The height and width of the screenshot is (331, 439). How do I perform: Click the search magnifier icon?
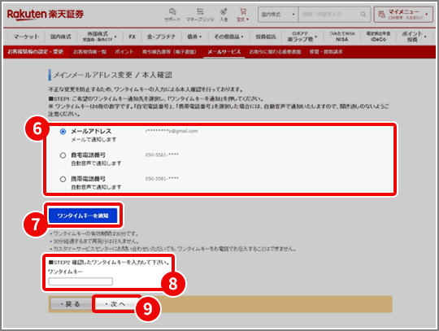pyautogui.click(x=363, y=15)
